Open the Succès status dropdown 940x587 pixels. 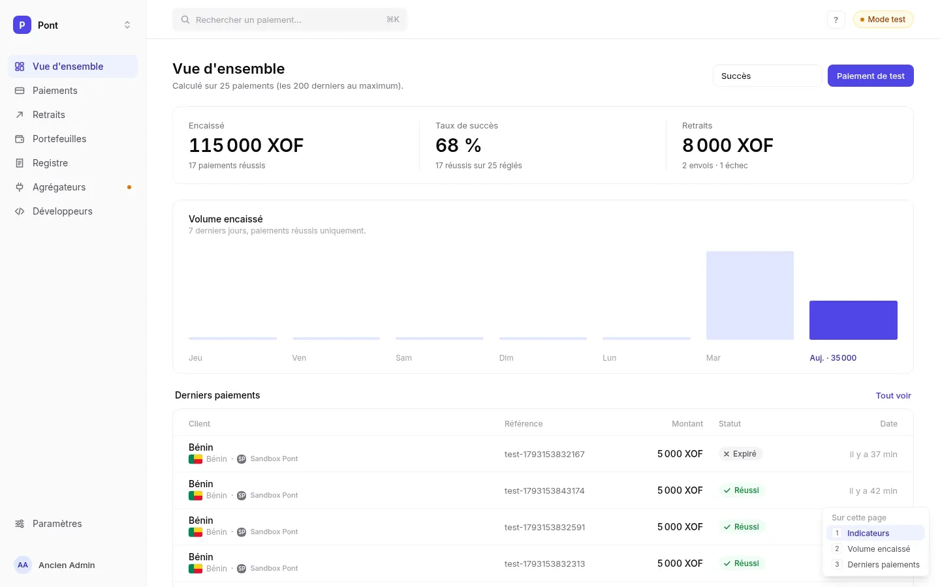point(767,76)
